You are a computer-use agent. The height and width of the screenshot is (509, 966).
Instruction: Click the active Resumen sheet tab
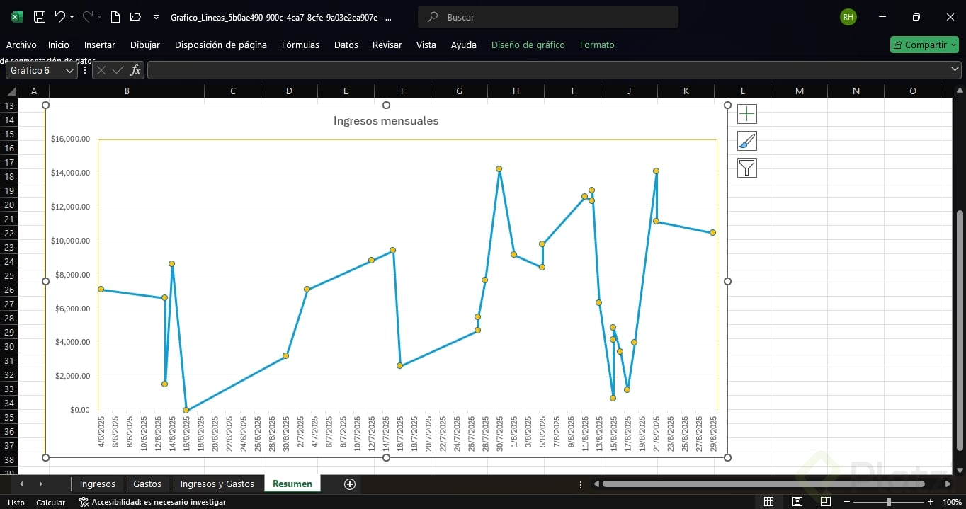[x=292, y=484]
